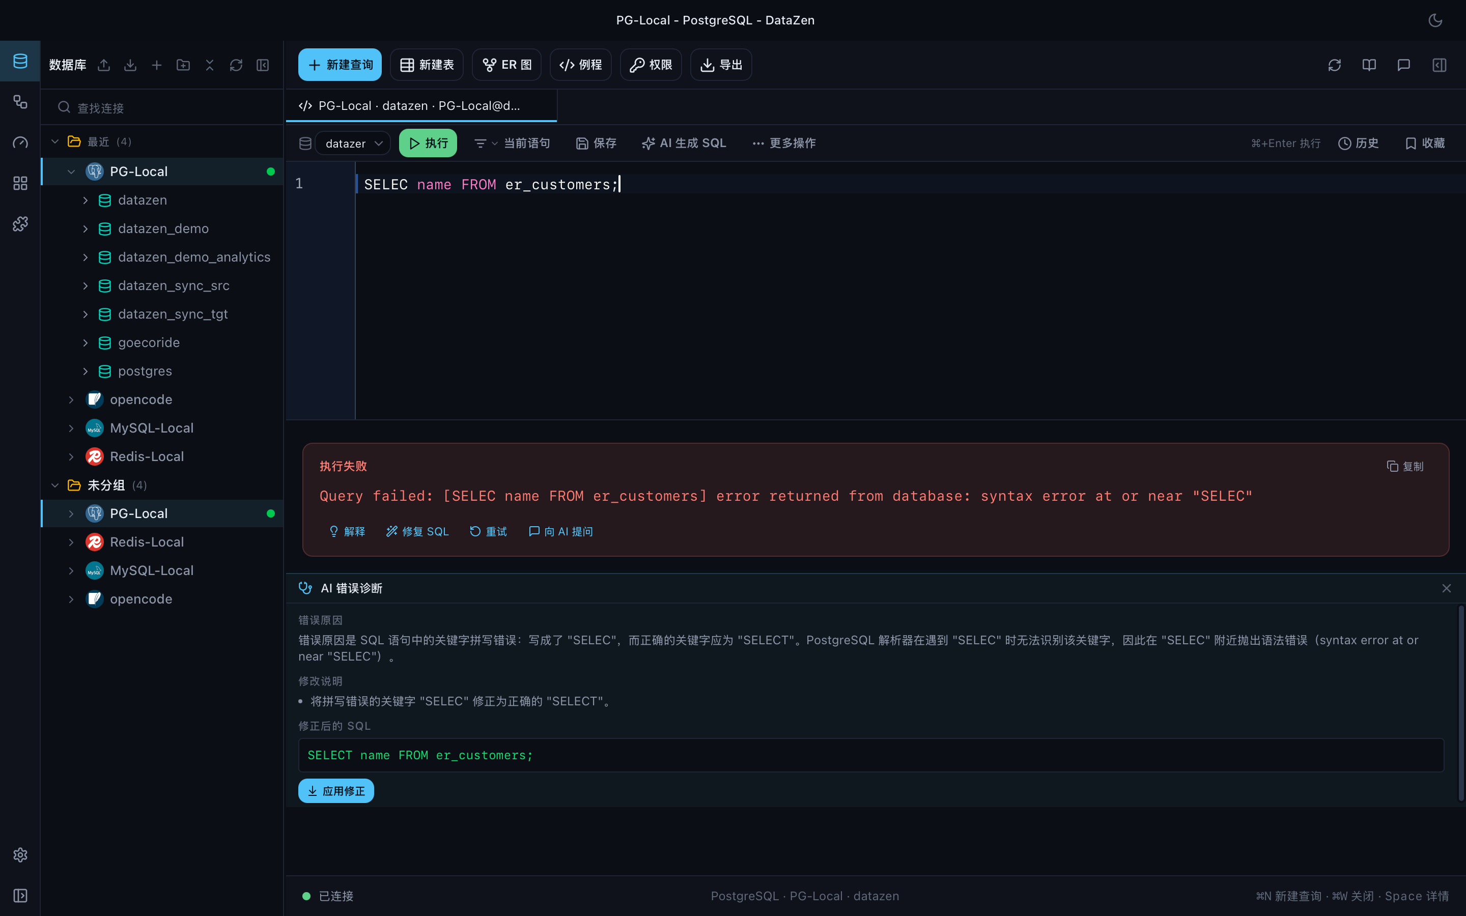The width and height of the screenshot is (1466, 916).
Task: Copy the error message with 复制
Action: [x=1405, y=466]
